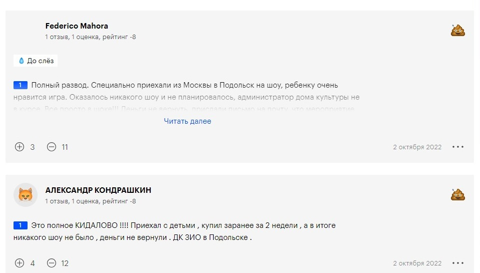Click the poop emoji on Кондрашкин's review
The height and width of the screenshot is (273, 480).
tap(457, 194)
